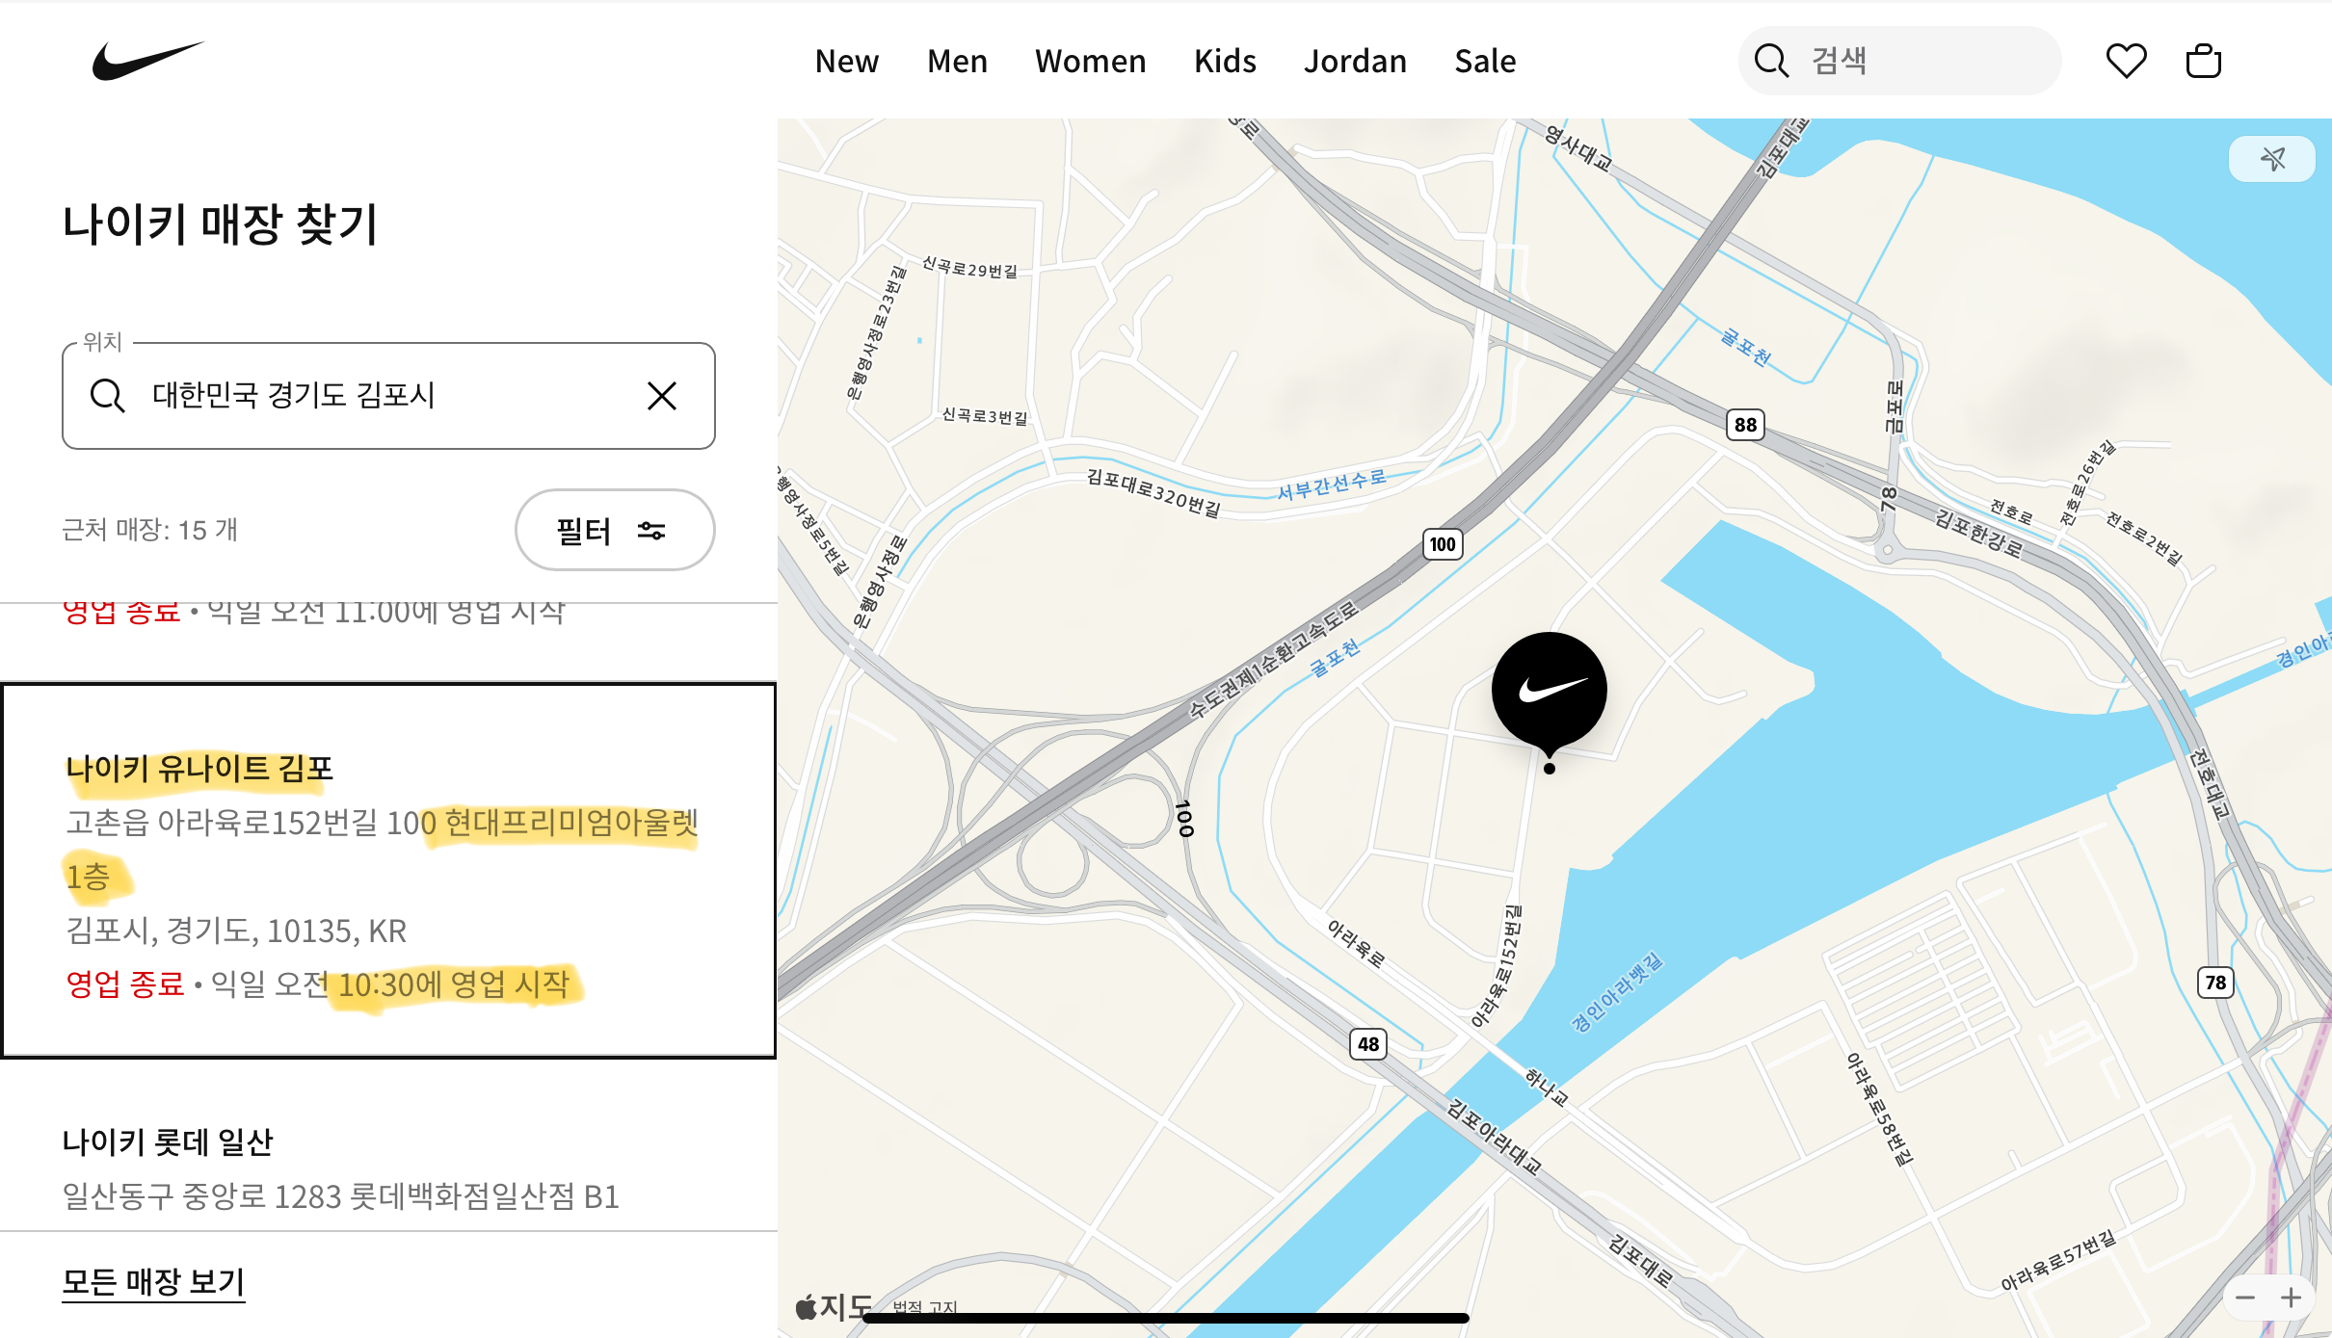Zoom out the map with minus
Screen dimensions: 2332x1338
2245,1299
